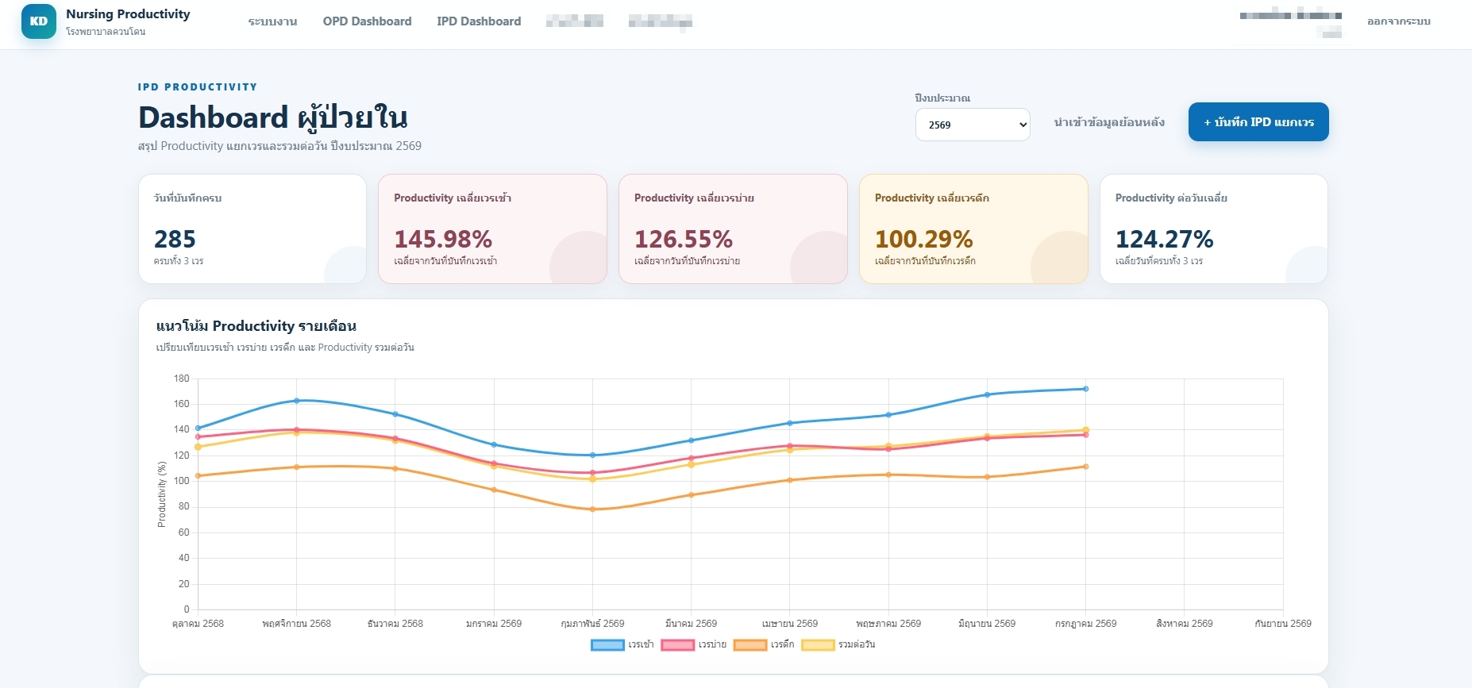Click the orange เวรดึก point at ตุลาคม 2568
Viewport: 1472px width, 688px height.
point(198,476)
